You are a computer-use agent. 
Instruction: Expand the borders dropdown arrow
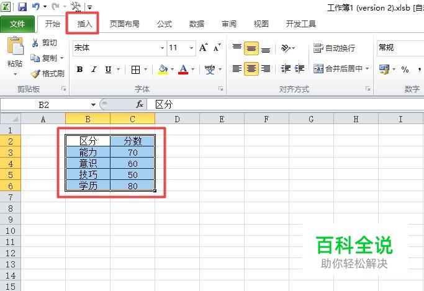145,69
